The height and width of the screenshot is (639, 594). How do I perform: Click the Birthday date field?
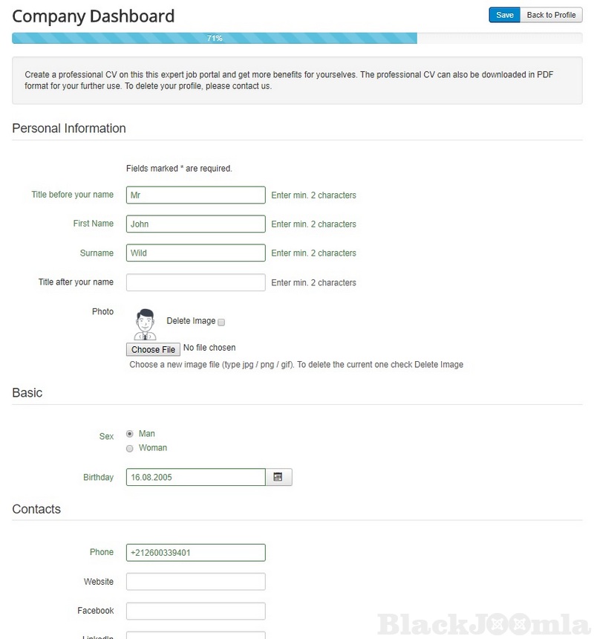click(195, 477)
